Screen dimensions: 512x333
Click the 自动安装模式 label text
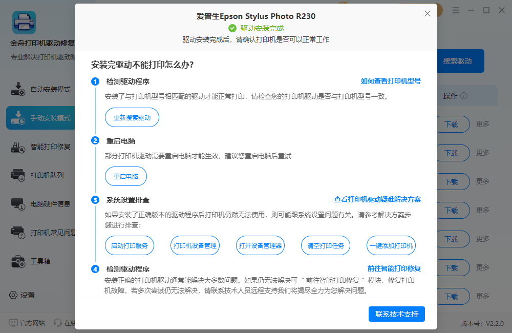point(50,90)
